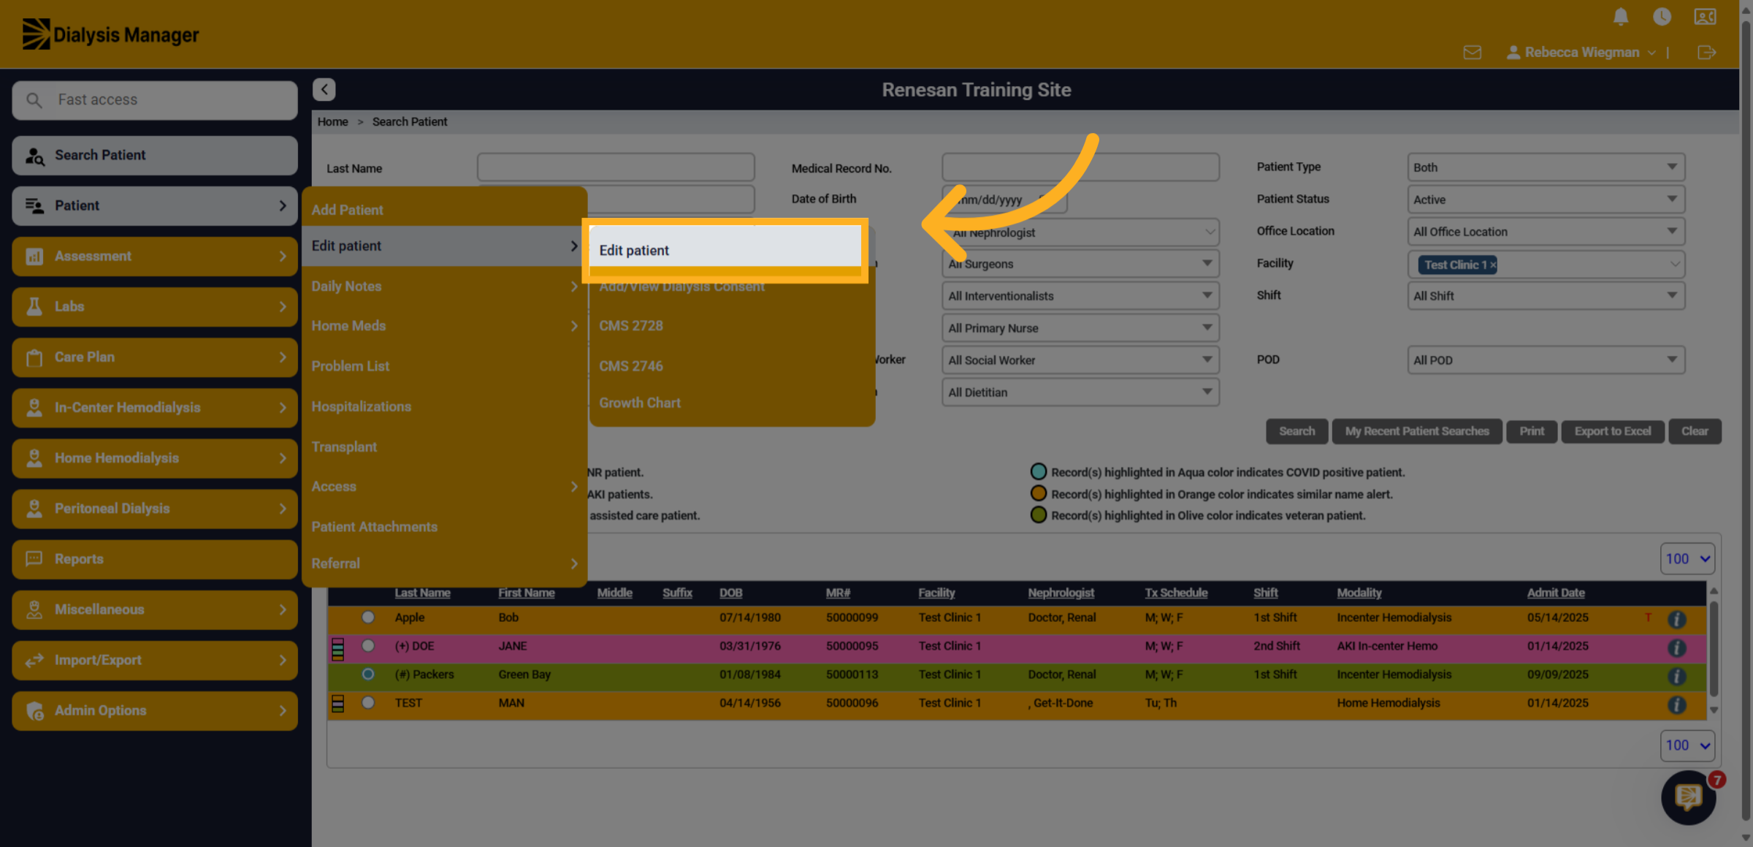Click the logout icon in header

pos(1706,53)
